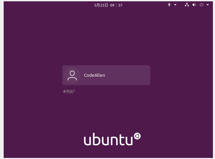Expand the accessibility dropdown arrow
Image resolution: width=215 pixels, height=159 pixels.
click(175, 5)
